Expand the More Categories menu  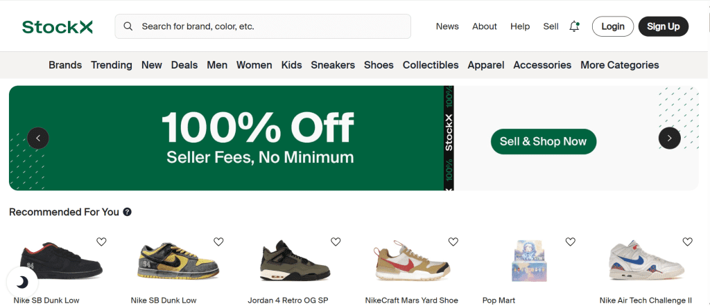(x=619, y=65)
